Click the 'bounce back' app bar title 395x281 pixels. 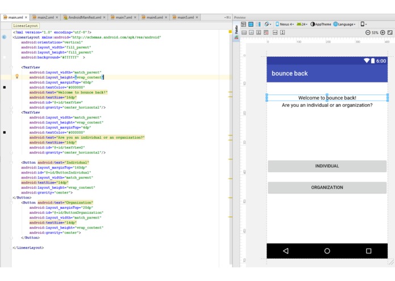pyautogui.click(x=290, y=73)
